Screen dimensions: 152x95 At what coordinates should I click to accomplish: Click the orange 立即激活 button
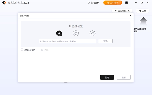click(x=113, y=3)
